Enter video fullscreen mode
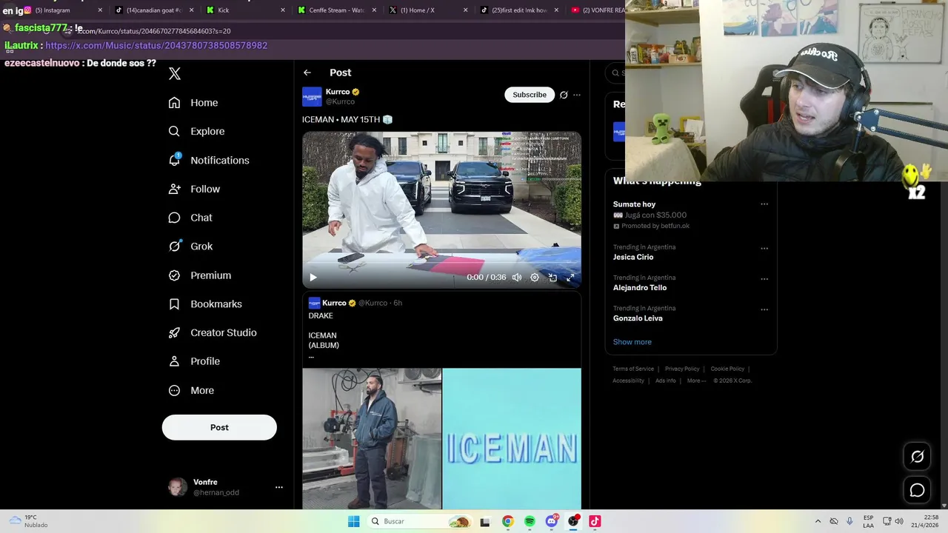 coord(570,278)
